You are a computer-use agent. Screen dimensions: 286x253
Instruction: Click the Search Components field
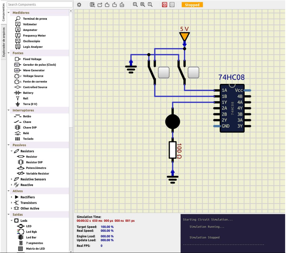40,5
